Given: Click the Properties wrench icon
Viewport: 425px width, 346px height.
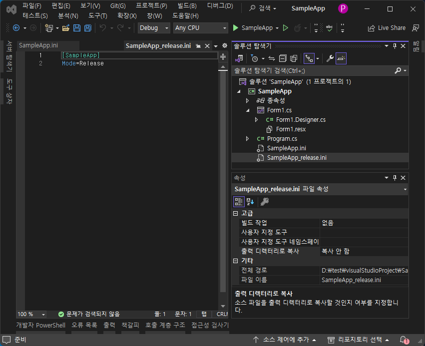Looking at the screenshot, I should pos(330,58).
